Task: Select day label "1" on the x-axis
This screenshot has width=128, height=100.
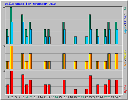Action: click(x=8, y=97)
